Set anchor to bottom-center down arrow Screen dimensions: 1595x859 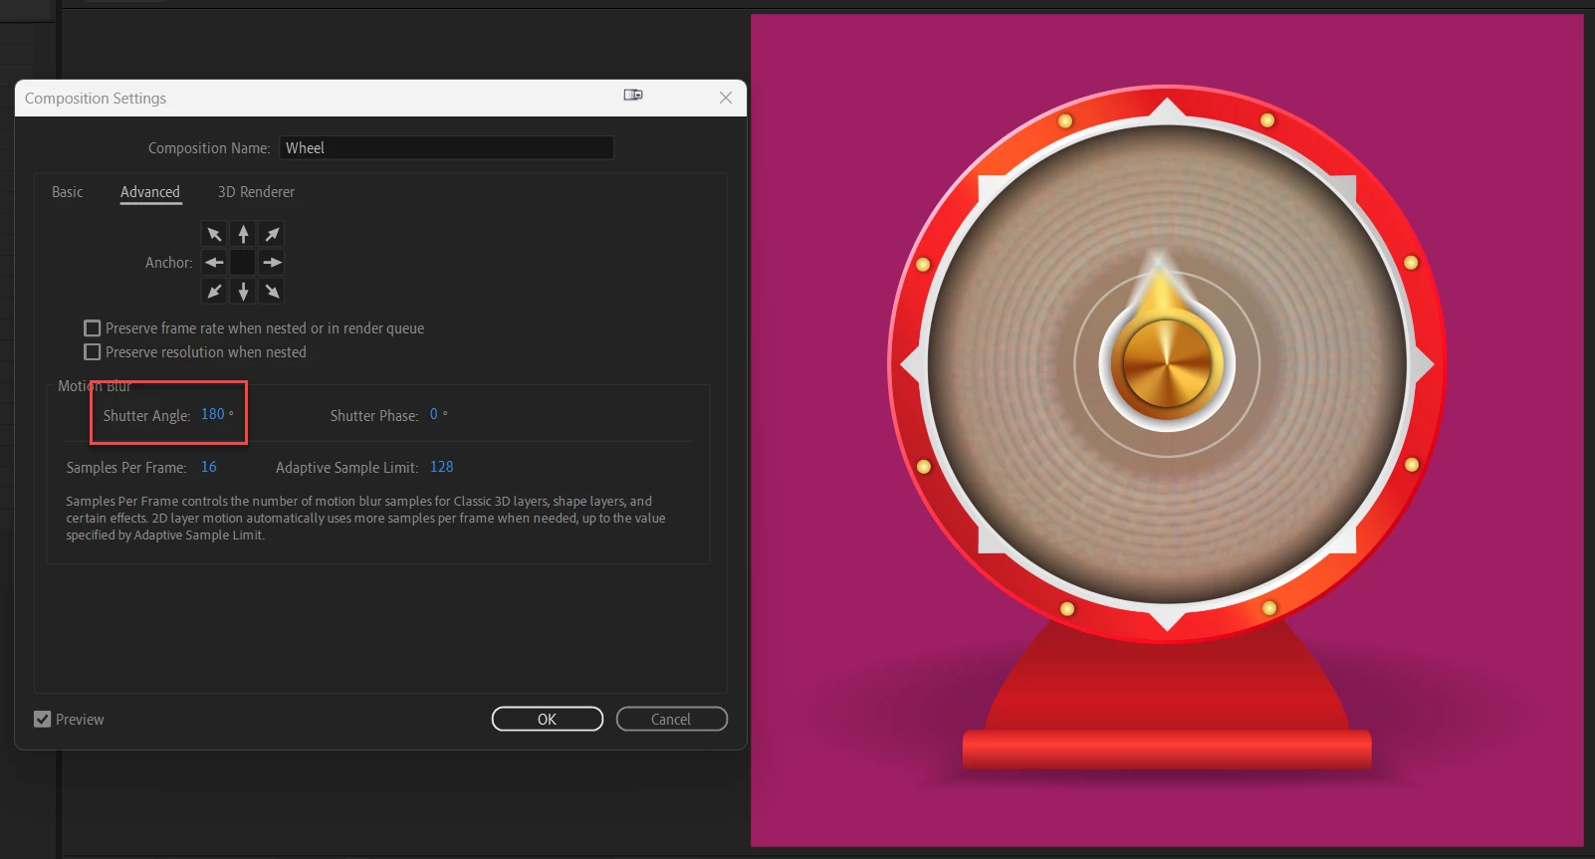(243, 292)
